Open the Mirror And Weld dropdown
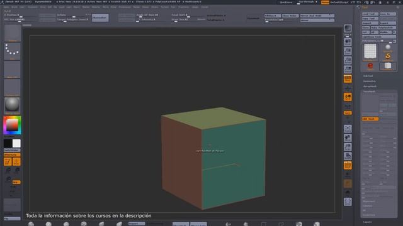403x226 pixels. [317, 16]
